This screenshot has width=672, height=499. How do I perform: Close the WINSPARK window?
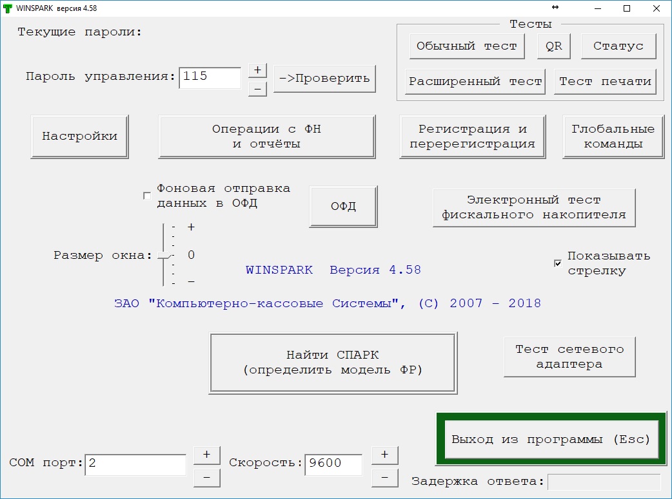(656, 8)
